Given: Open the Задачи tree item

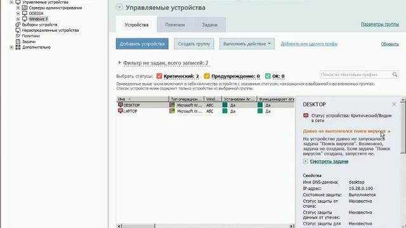Looking at the screenshot, I should [29, 42].
